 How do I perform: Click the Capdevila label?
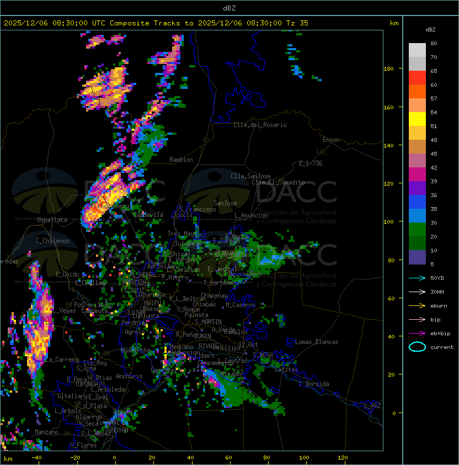coord(148,215)
